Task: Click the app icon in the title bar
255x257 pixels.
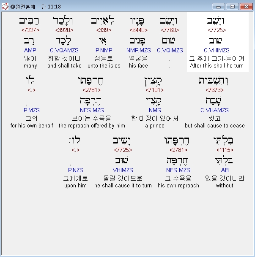Action: click(5, 7)
